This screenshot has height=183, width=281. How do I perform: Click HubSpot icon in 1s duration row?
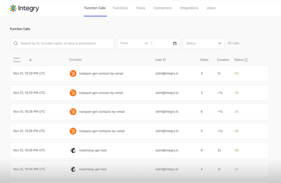[73, 74]
